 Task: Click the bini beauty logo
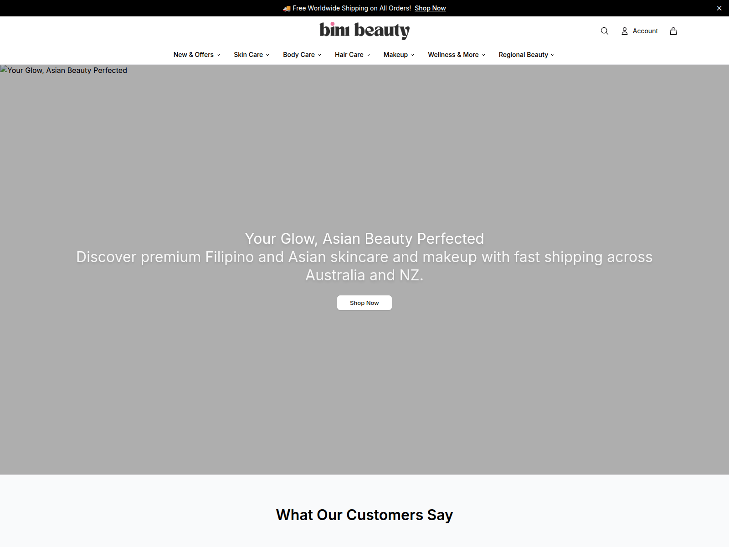[364, 31]
